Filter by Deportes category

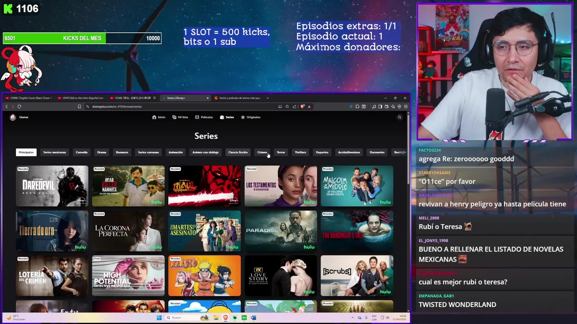(x=322, y=152)
